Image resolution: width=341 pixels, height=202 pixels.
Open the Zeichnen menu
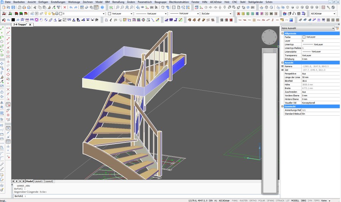tap(88, 2)
